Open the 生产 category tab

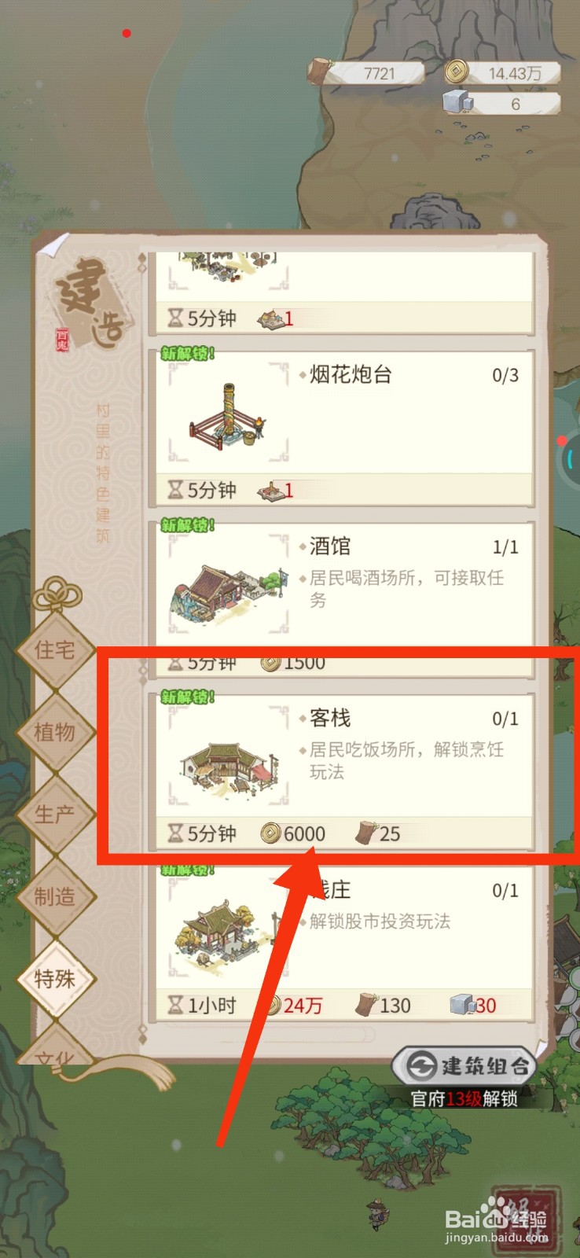[x=54, y=815]
